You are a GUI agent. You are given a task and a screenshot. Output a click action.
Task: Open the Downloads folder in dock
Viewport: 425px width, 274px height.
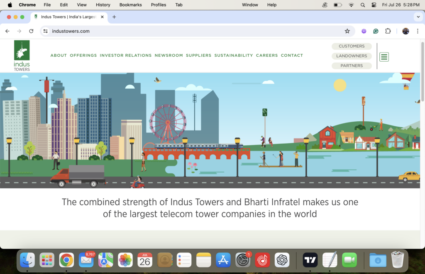tap(378, 260)
